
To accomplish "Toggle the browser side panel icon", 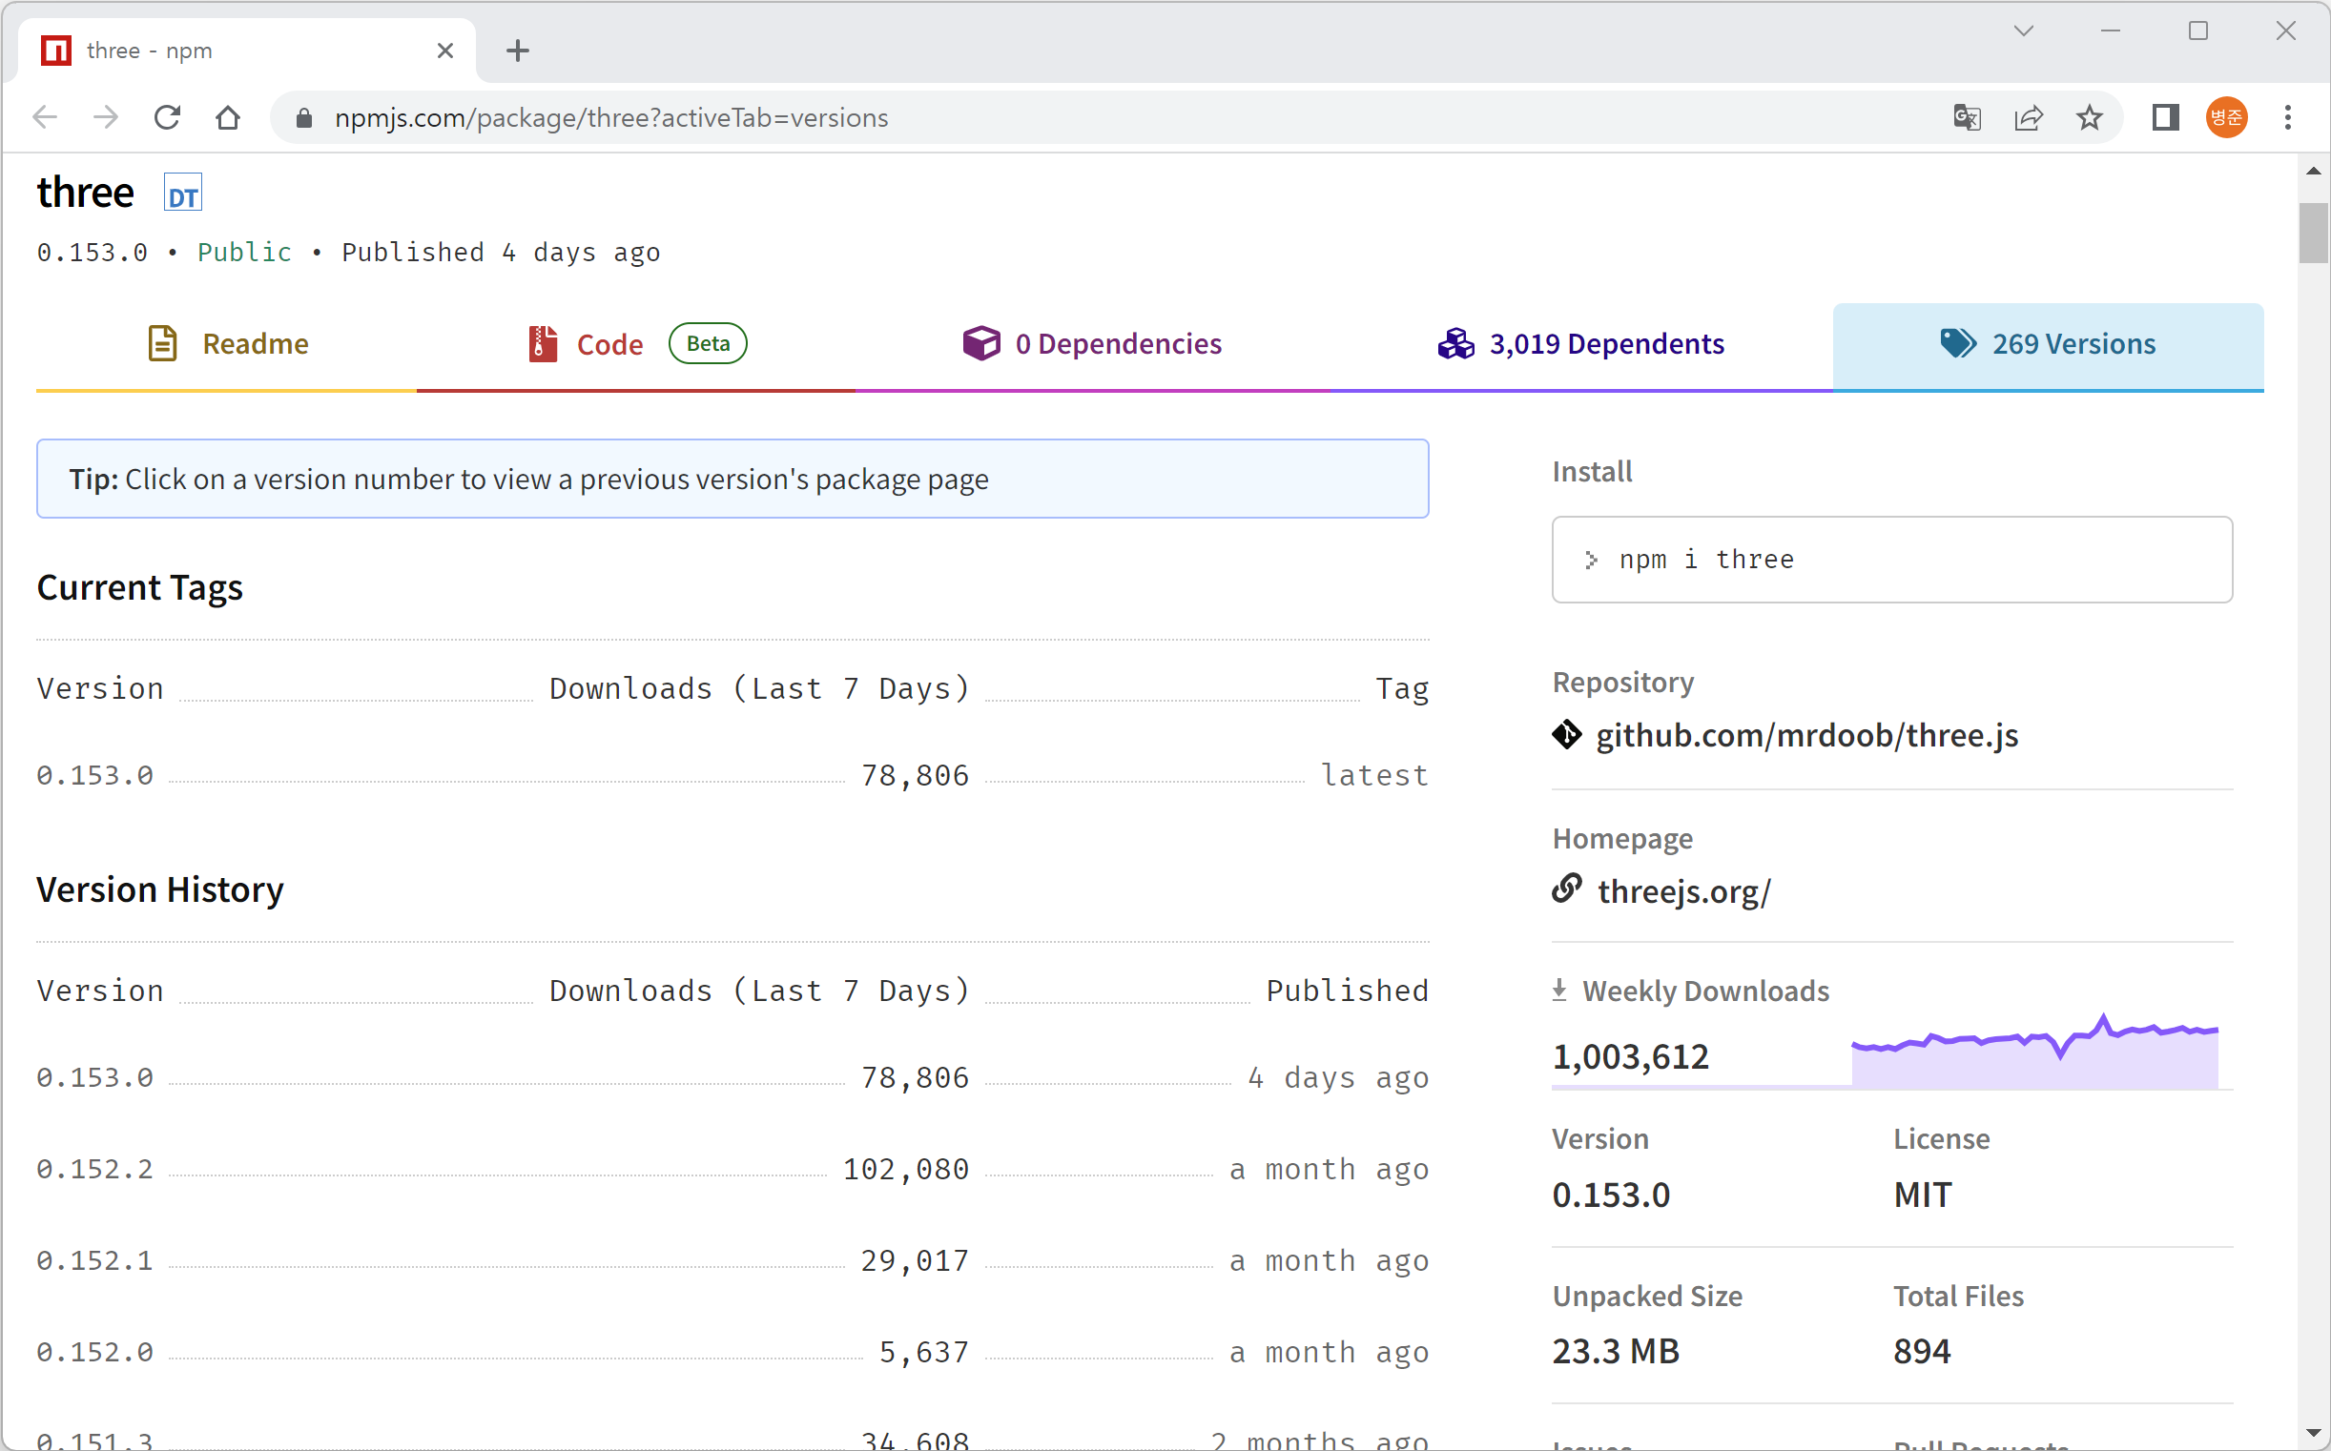I will tap(2165, 118).
